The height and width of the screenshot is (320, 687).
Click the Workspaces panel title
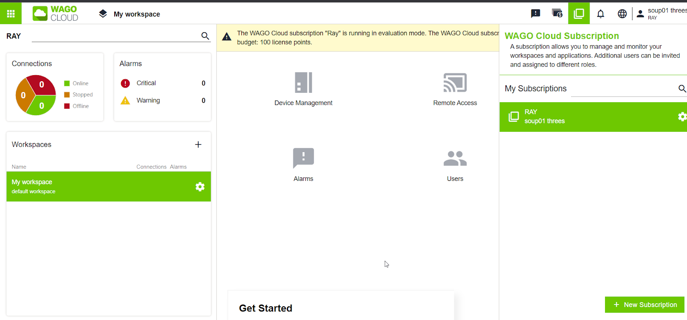32,145
